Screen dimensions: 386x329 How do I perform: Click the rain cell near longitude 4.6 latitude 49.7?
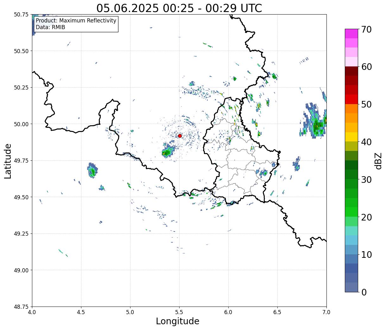[x=92, y=171]
